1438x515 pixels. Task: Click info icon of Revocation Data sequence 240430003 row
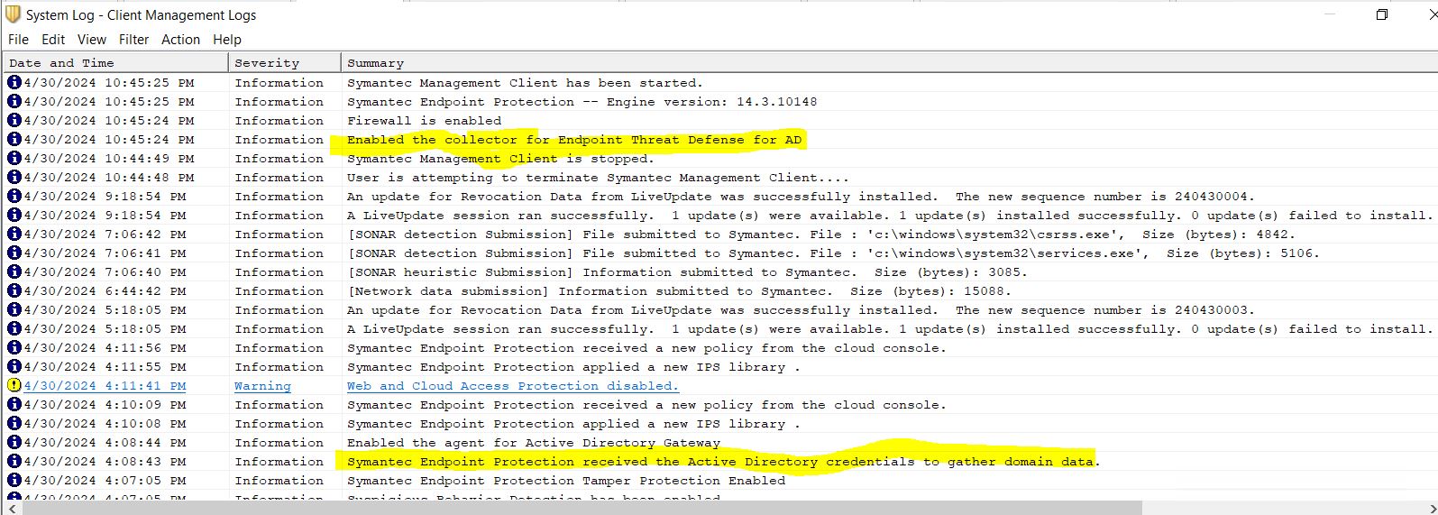pyautogui.click(x=14, y=309)
